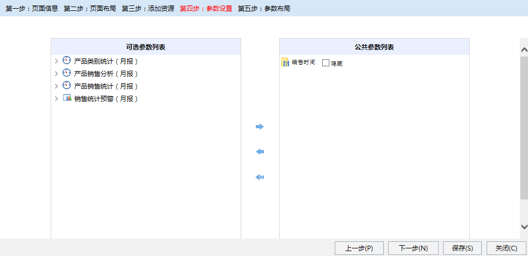Click the 产品类别统计 report gauge icon
The width and height of the screenshot is (528, 256).
pos(67,60)
